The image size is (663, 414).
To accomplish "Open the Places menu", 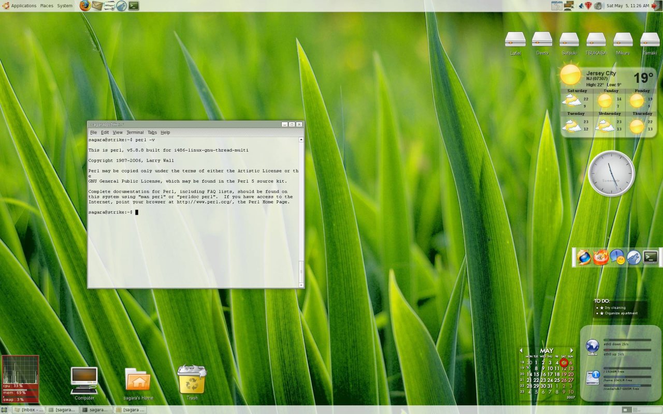I will pyautogui.click(x=47, y=6).
